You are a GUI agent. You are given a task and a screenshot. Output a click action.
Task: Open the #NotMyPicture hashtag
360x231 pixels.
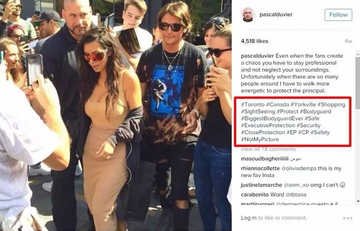[260, 139]
